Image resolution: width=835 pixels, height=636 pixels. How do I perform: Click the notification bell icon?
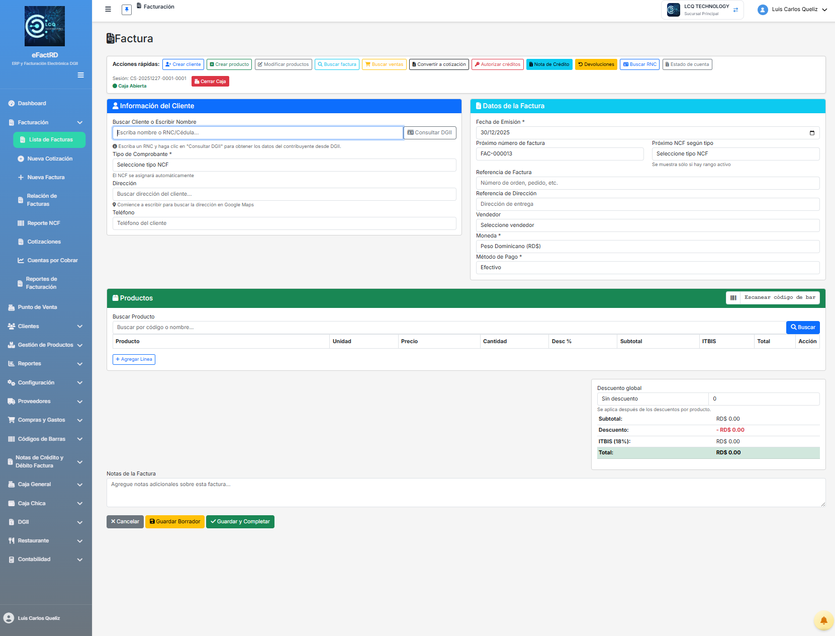point(823,620)
